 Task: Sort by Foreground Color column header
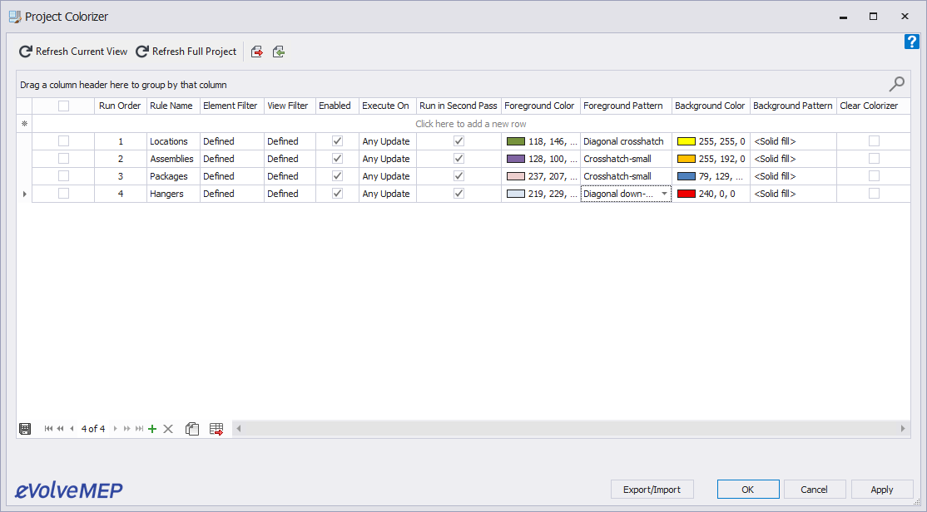click(540, 106)
